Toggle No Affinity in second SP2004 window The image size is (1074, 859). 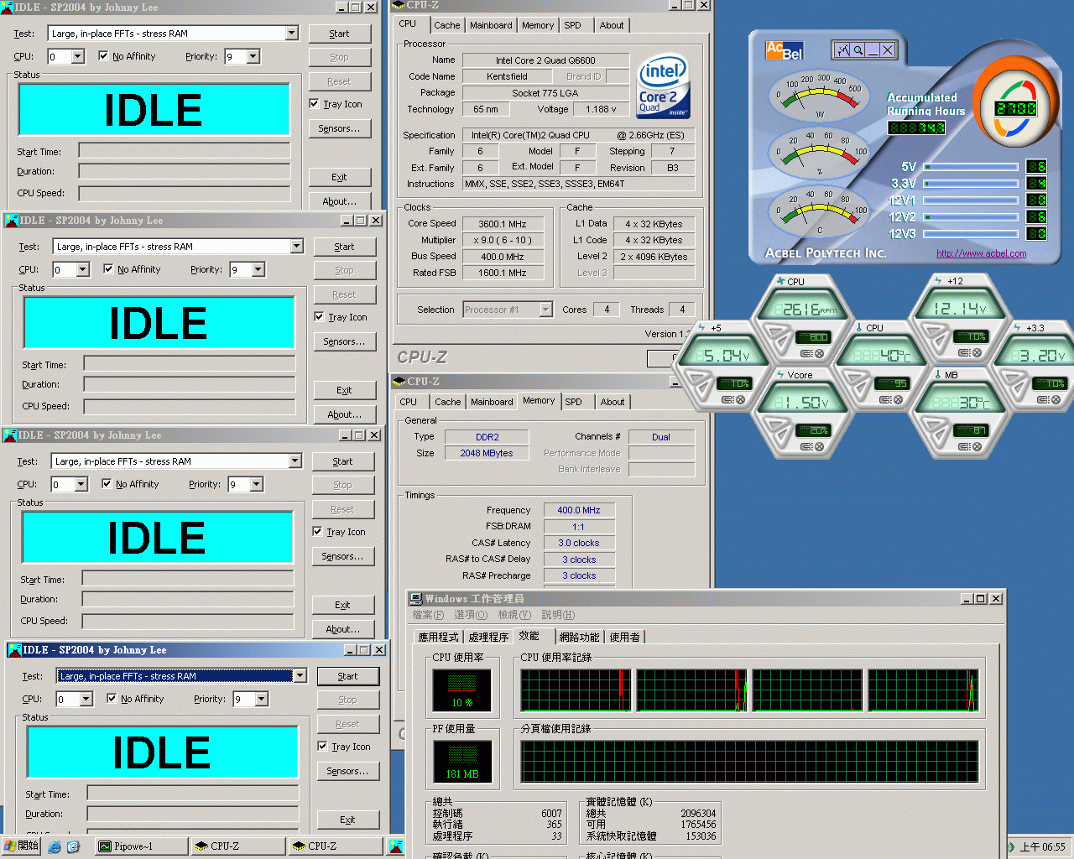tap(108, 269)
